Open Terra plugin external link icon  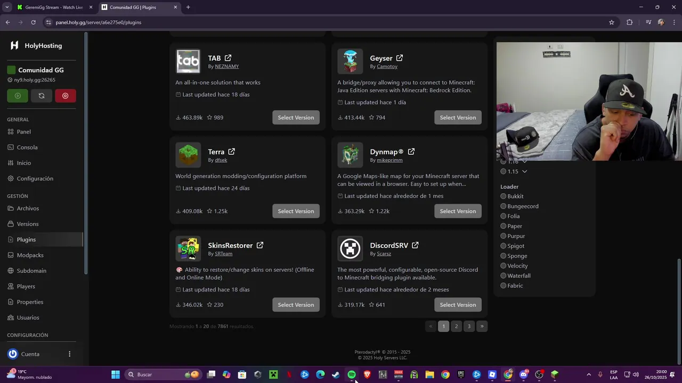coord(232,152)
